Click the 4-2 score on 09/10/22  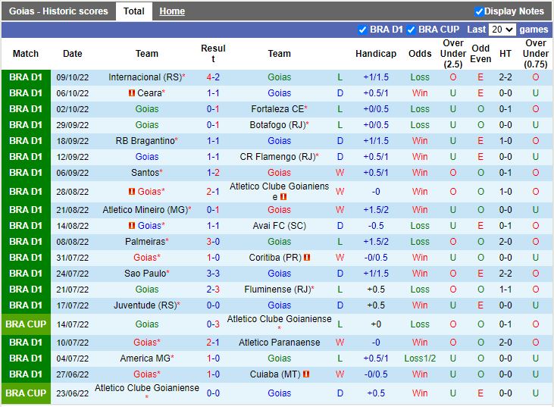(213, 77)
